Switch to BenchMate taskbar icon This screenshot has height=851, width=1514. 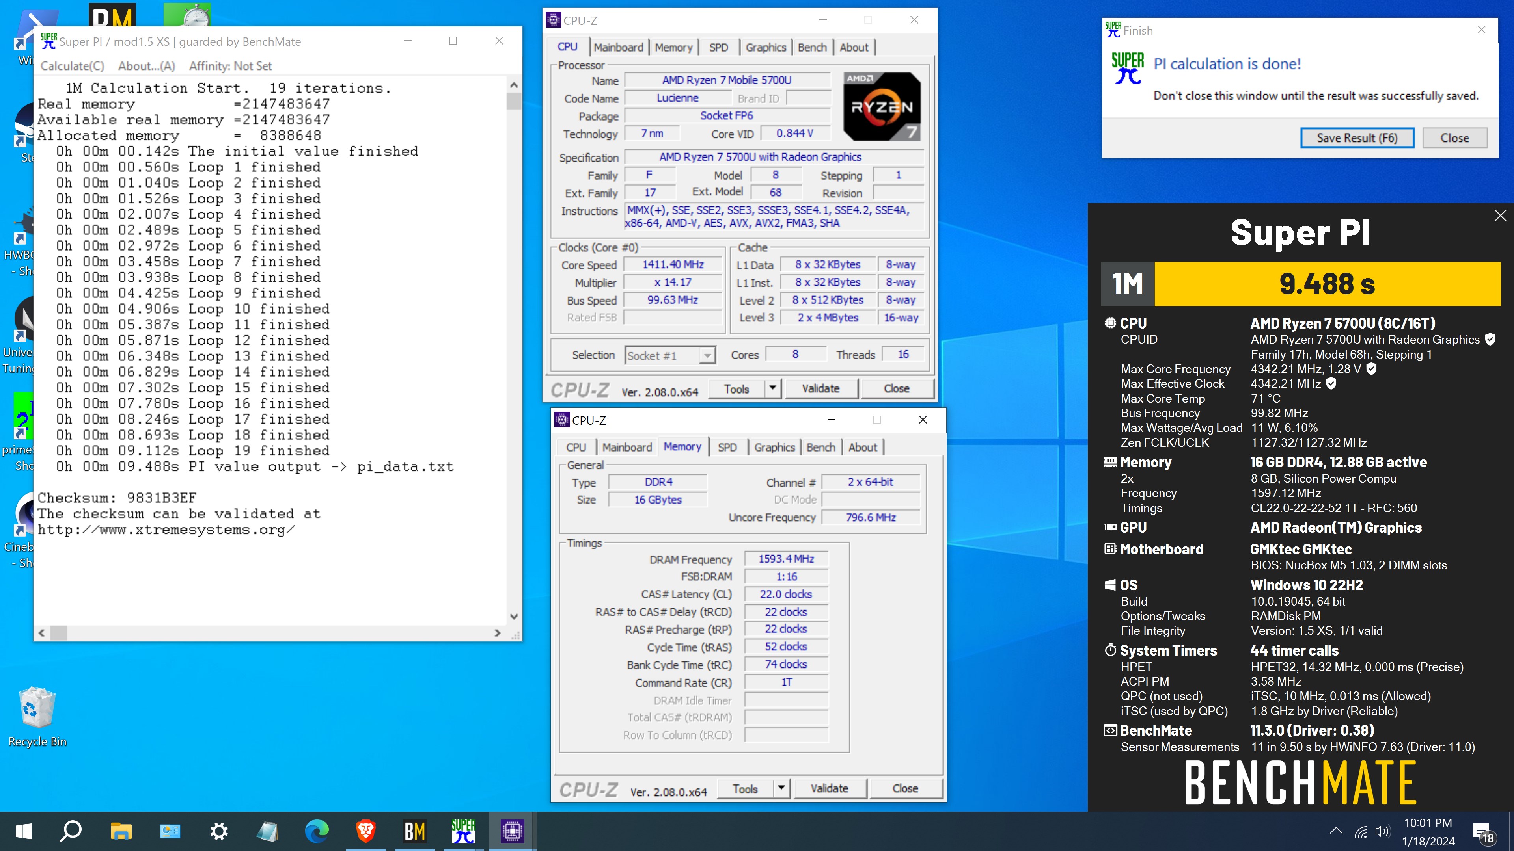point(414,831)
